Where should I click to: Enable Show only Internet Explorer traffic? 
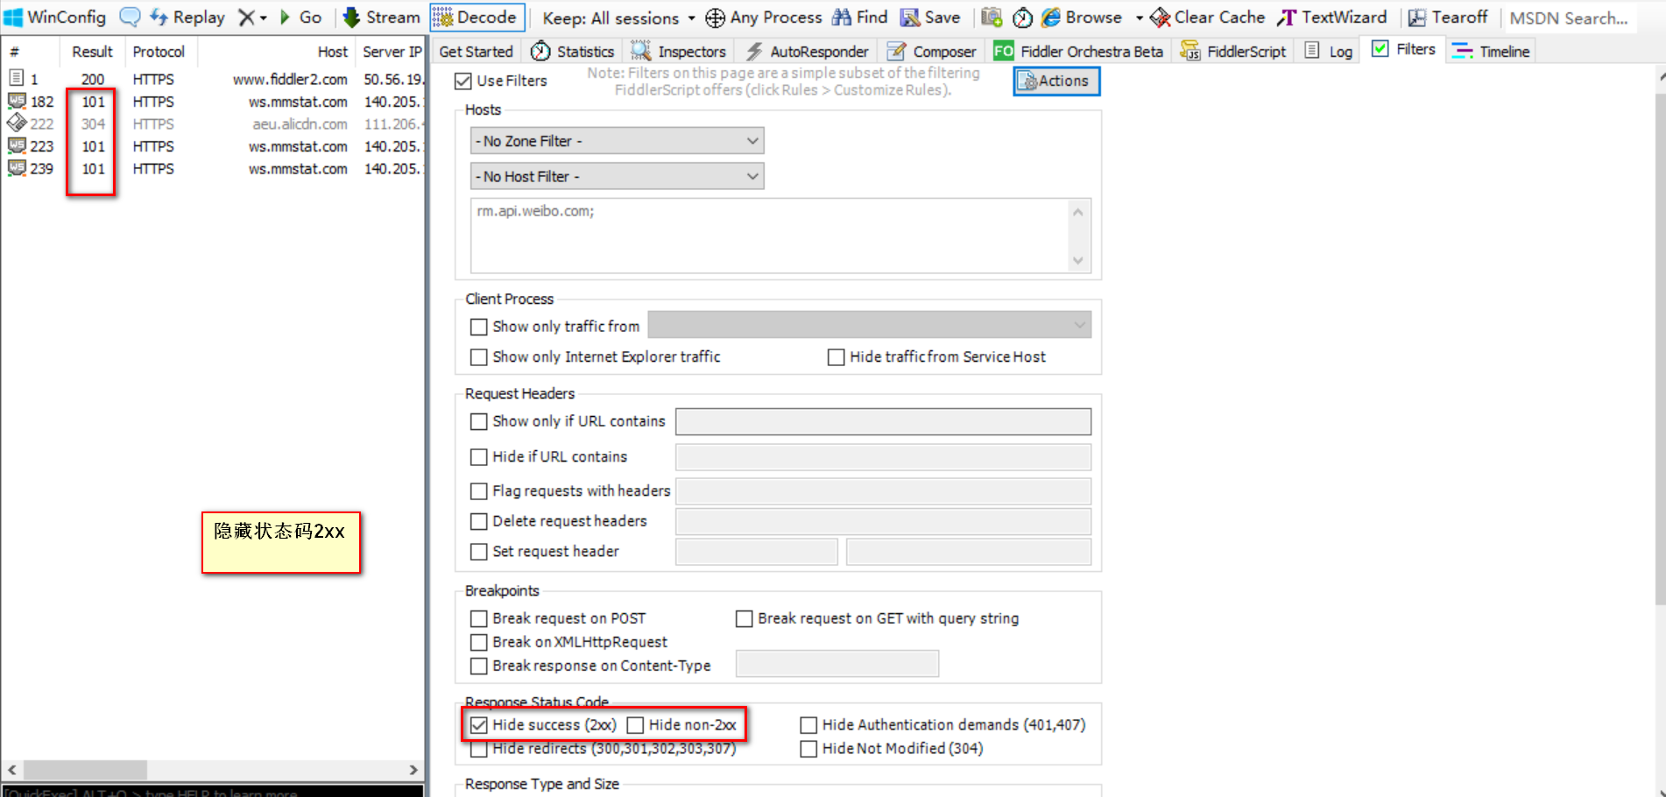click(x=478, y=357)
